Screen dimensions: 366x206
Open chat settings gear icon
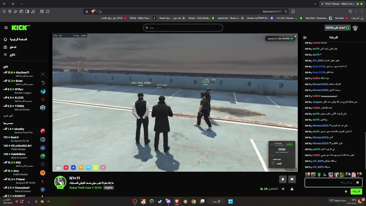tap(346, 191)
